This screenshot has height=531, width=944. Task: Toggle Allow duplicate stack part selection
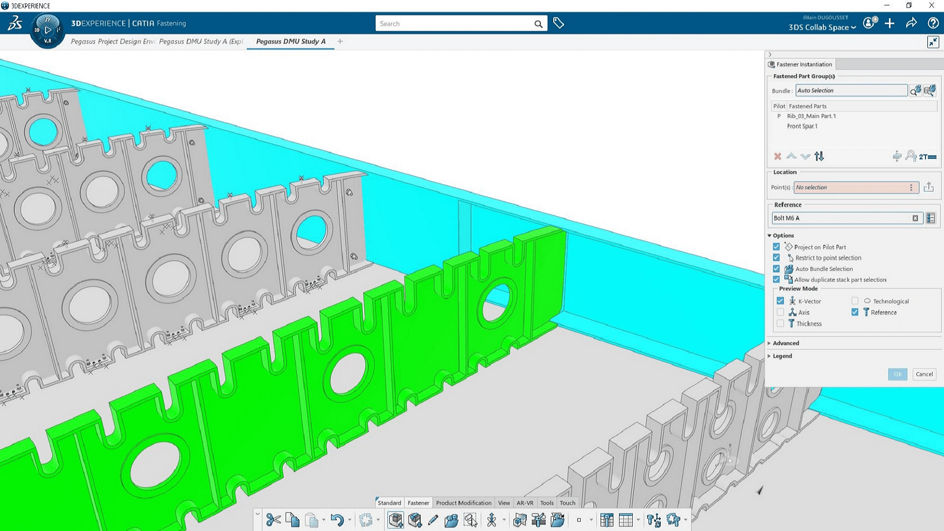[x=777, y=279]
